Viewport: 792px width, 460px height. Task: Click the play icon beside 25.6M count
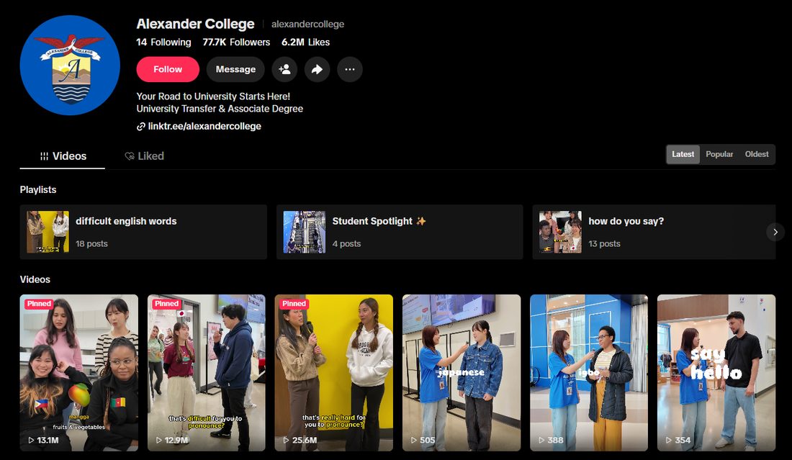[x=286, y=441]
